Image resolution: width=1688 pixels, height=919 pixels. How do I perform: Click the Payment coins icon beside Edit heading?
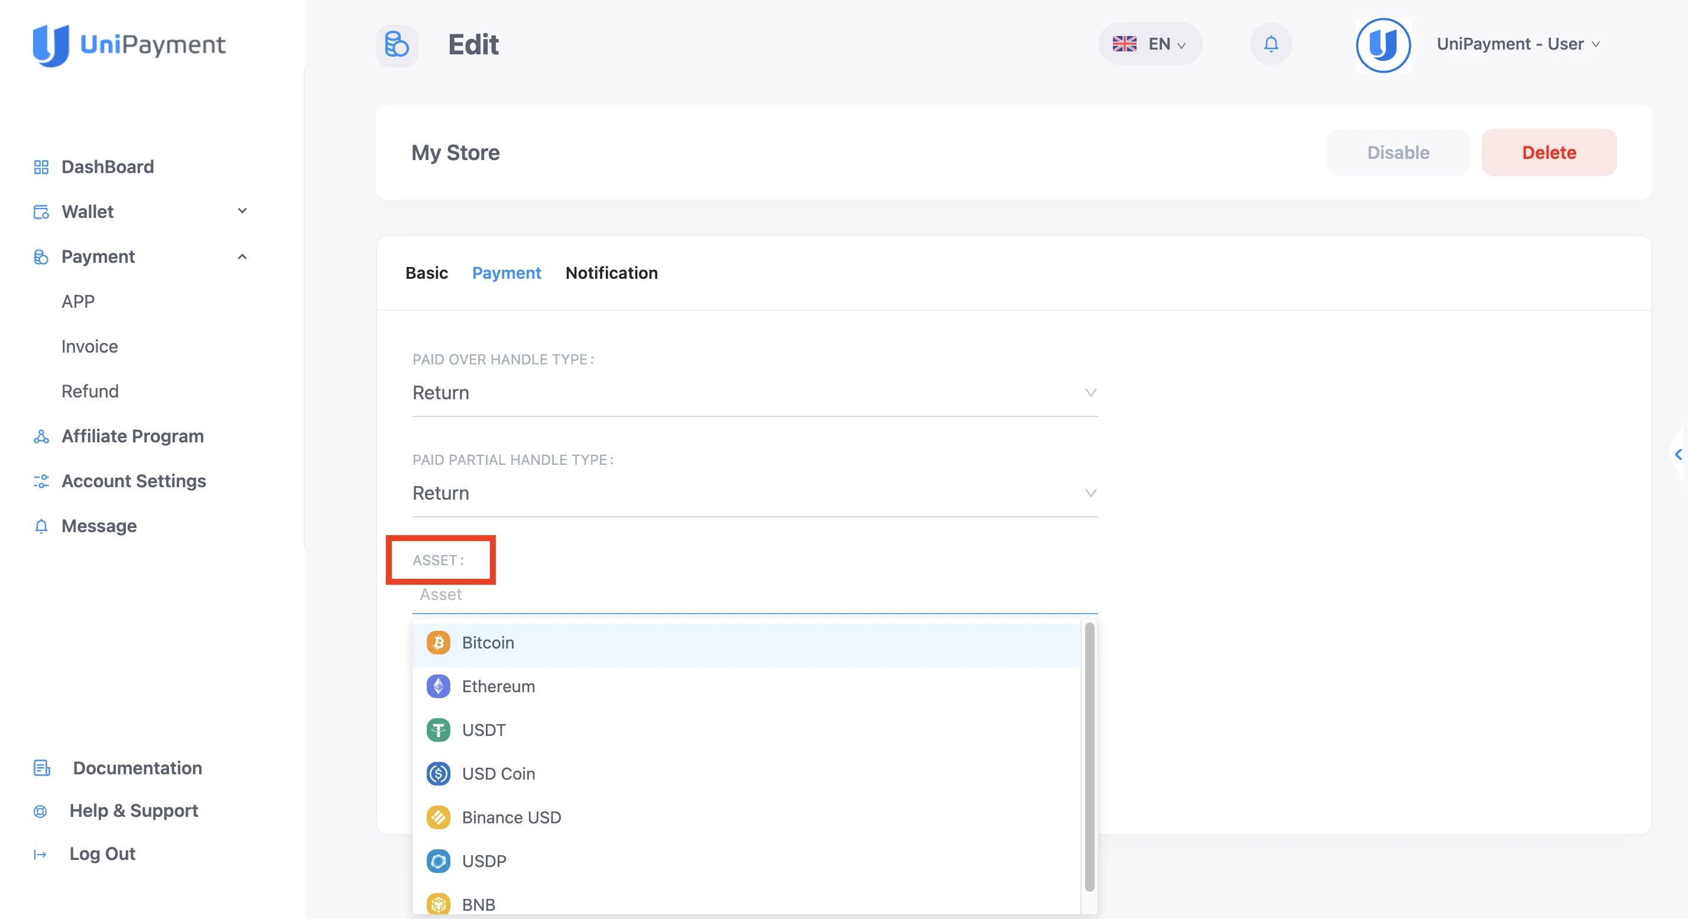397,44
